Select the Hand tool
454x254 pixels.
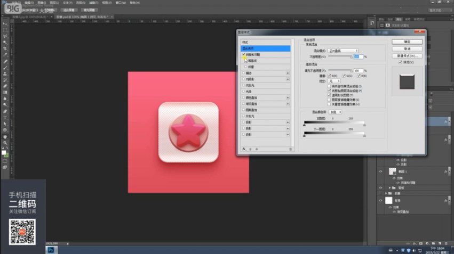pyautogui.click(x=5, y=136)
